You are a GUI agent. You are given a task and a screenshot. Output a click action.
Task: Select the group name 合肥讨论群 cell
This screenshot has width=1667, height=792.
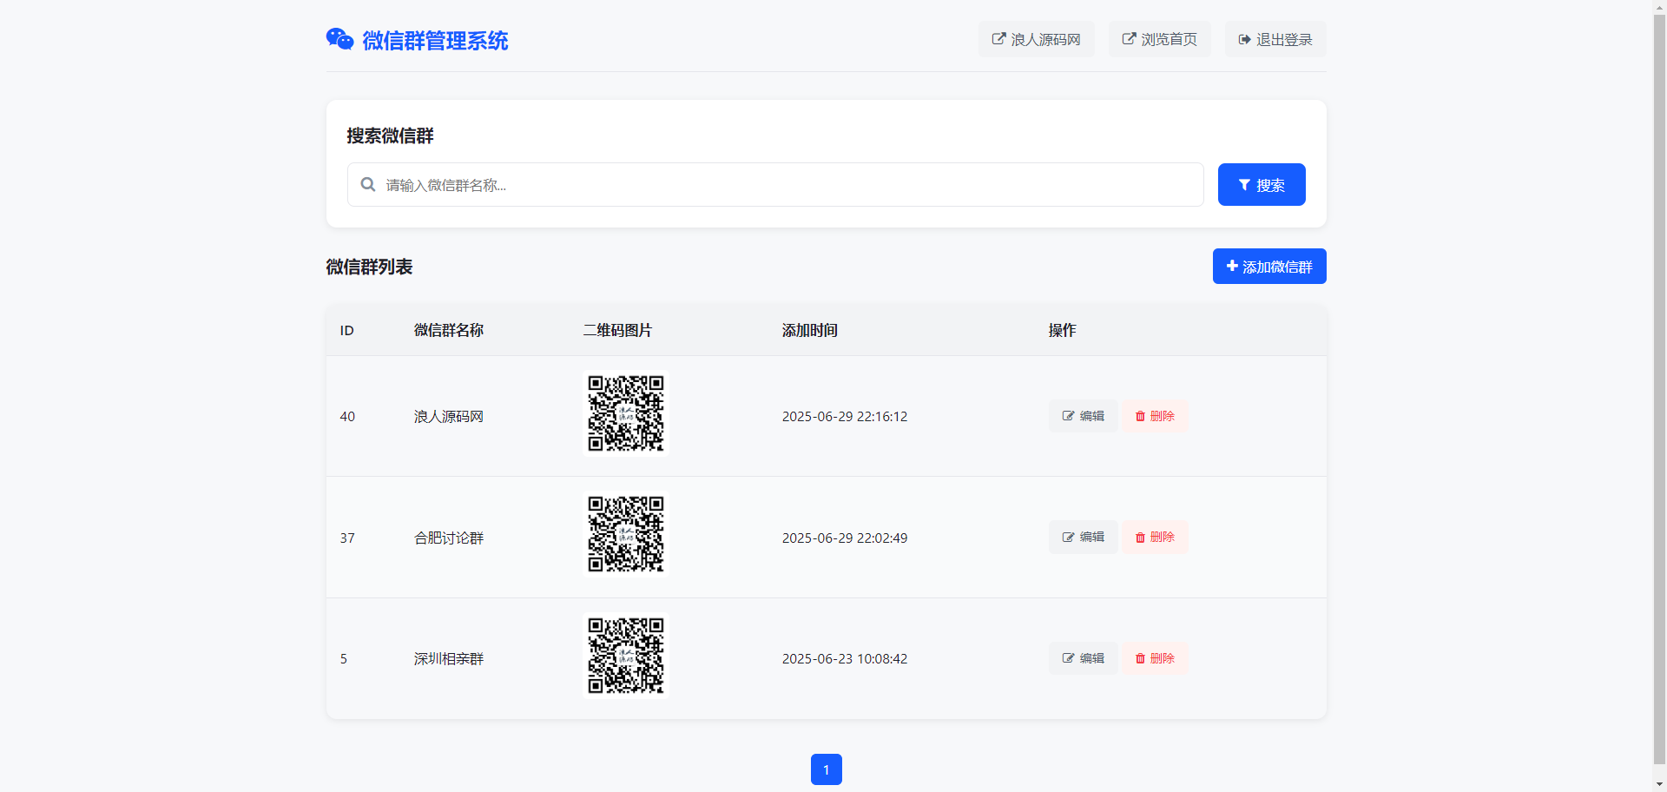pos(449,538)
